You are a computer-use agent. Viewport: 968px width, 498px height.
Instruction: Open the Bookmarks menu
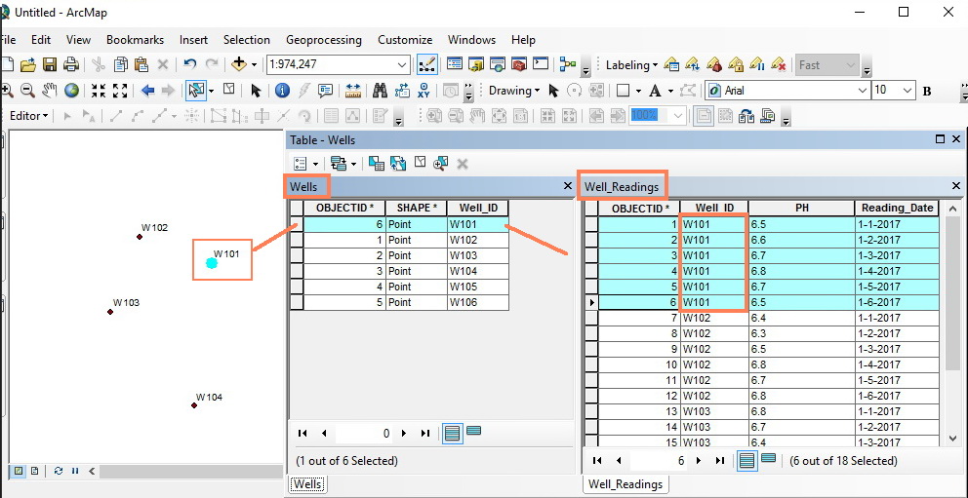click(136, 39)
